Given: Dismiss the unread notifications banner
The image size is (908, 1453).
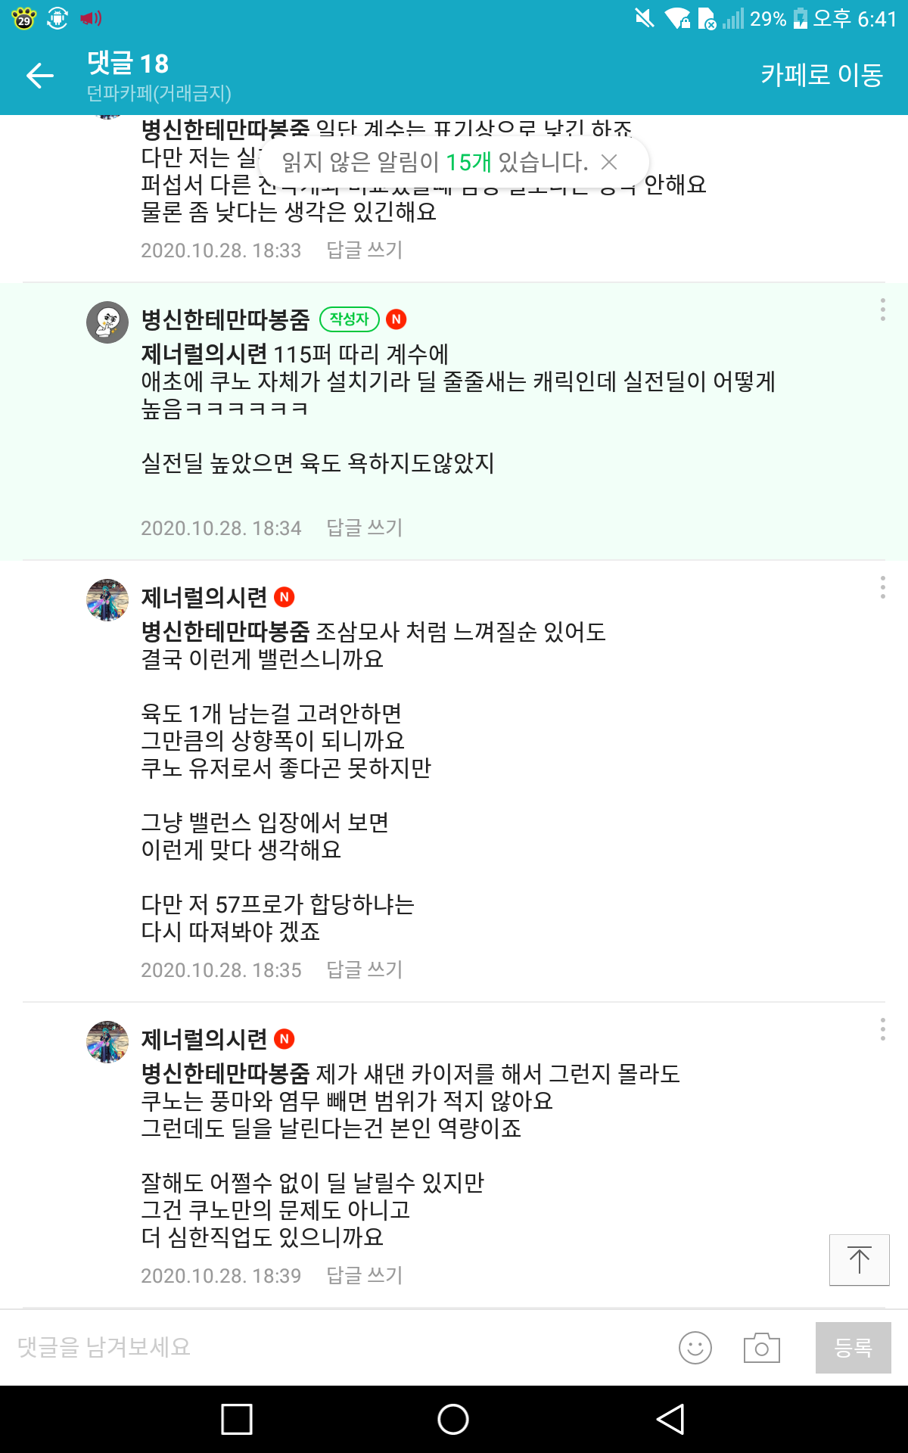Looking at the screenshot, I should pyautogui.click(x=609, y=161).
